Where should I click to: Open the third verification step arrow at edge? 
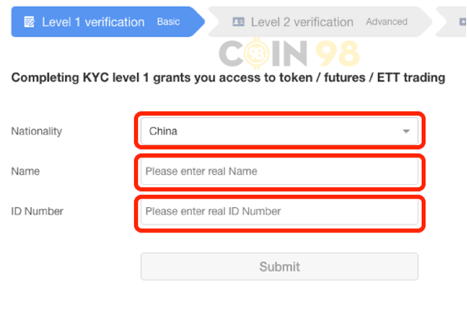click(452, 22)
